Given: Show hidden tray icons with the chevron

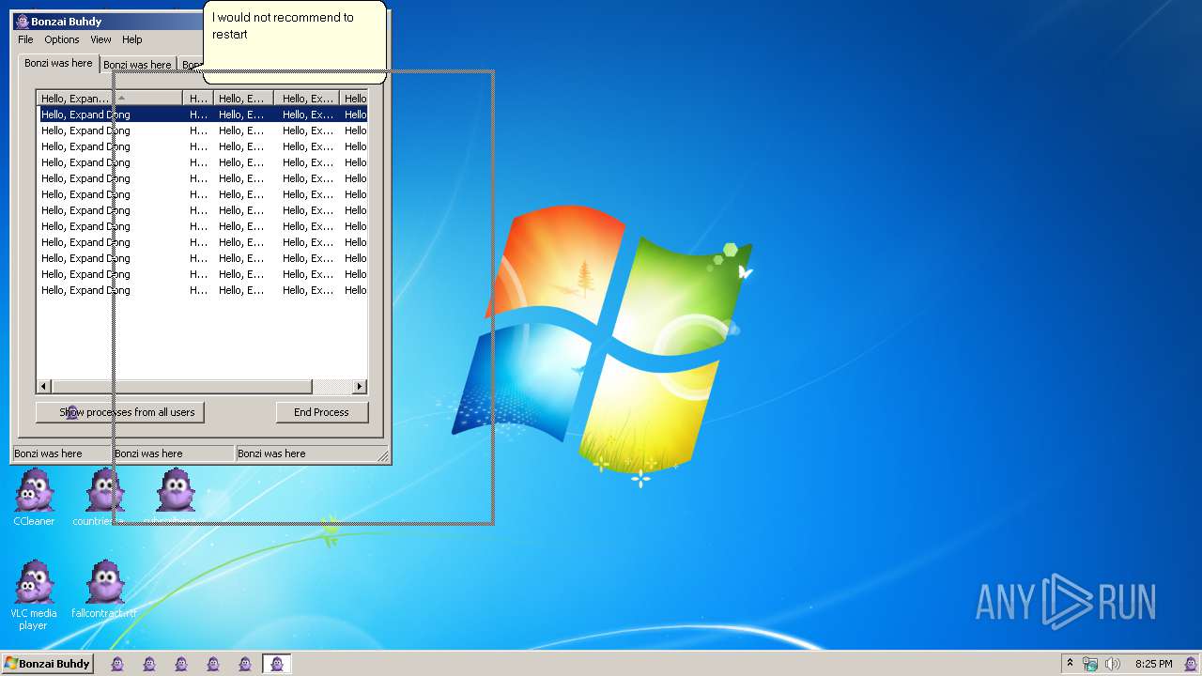Looking at the screenshot, I should click(x=1070, y=663).
